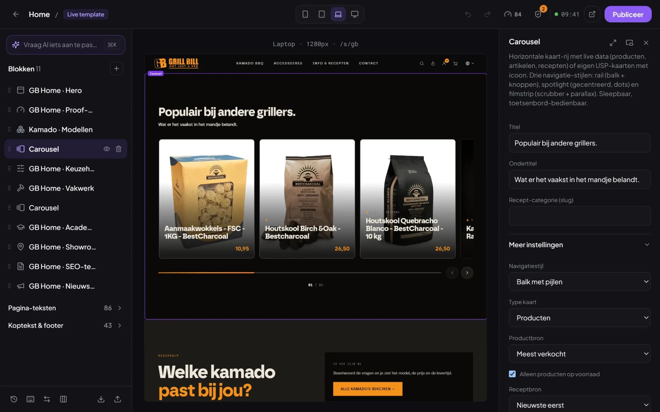Screen dimensions: 660x412
Task: Click the Publiceer button
Action: pyautogui.click(x=628, y=14)
